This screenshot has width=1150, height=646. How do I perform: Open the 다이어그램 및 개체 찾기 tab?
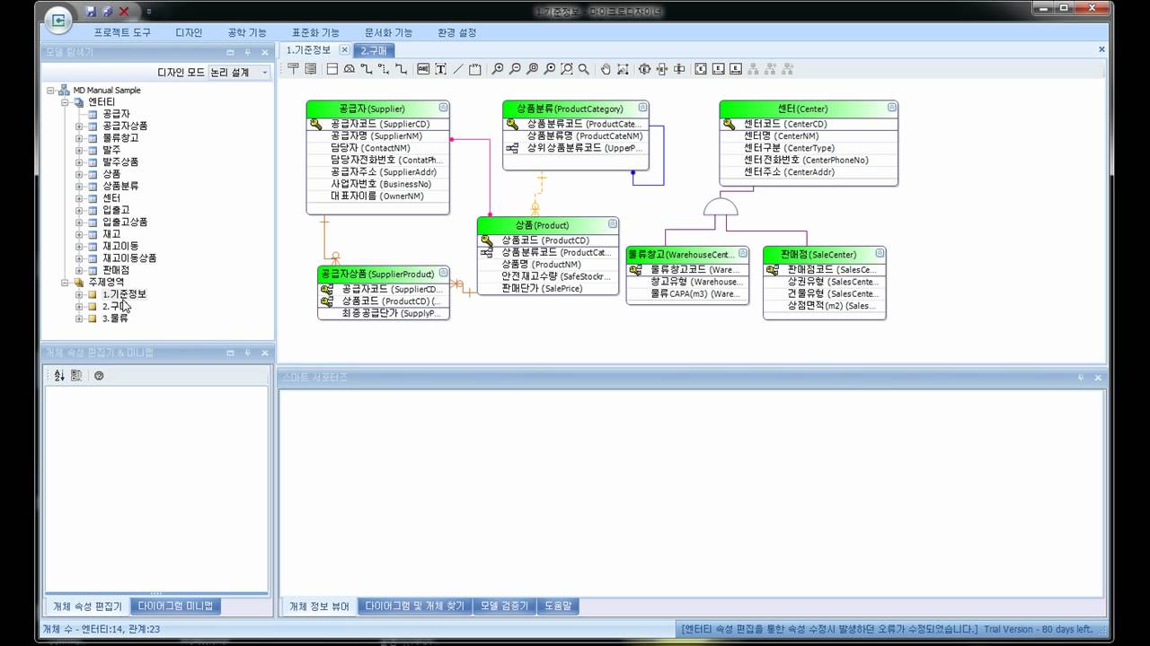(x=414, y=607)
